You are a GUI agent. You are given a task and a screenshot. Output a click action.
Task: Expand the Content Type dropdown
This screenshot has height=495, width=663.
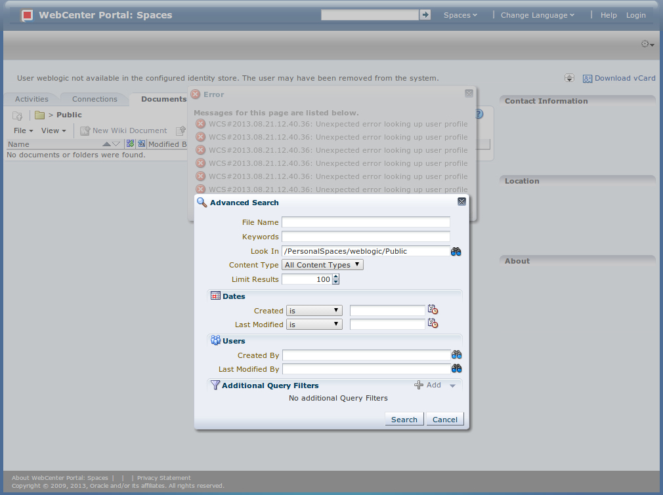[322, 265]
